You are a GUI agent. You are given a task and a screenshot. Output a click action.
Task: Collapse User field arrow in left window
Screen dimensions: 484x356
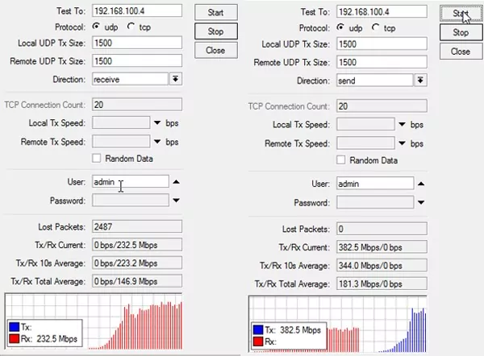coord(176,182)
